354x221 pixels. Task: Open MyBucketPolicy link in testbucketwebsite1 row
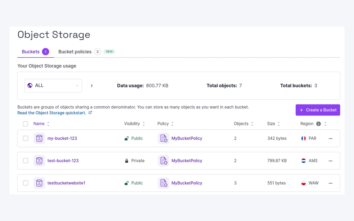[187, 183]
